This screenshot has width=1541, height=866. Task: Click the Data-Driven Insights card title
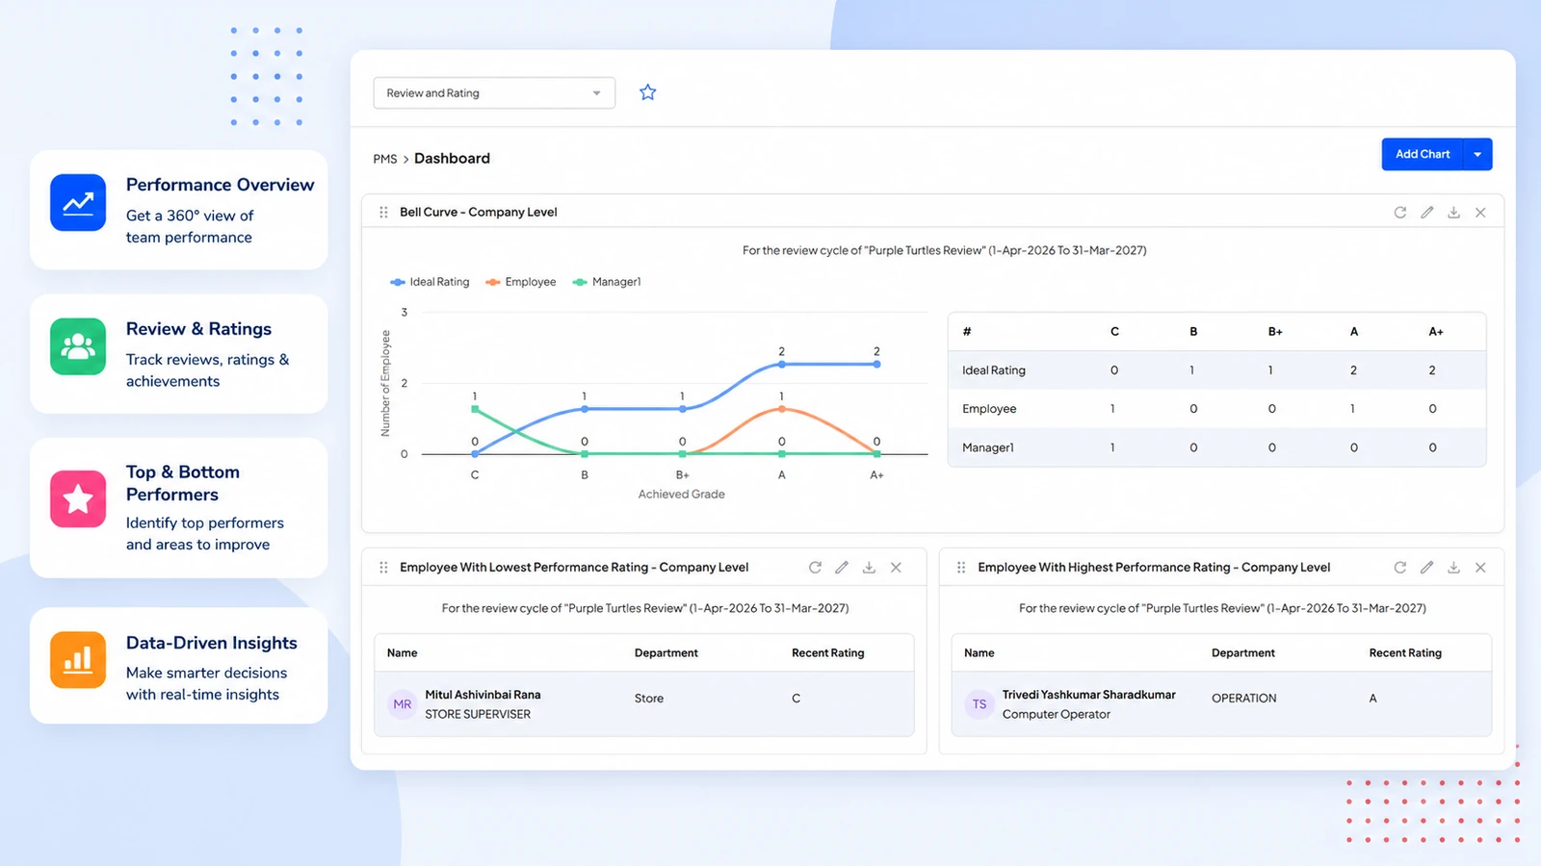pos(212,643)
